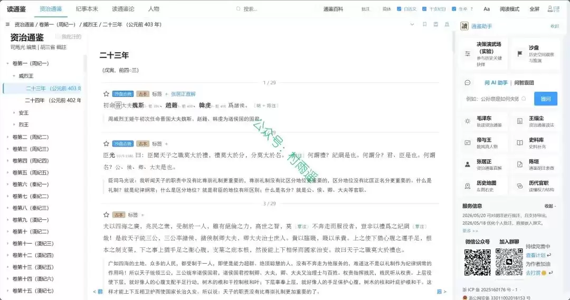
Task: Open the breadcrumb dropdown chevron
Action: point(412,24)
